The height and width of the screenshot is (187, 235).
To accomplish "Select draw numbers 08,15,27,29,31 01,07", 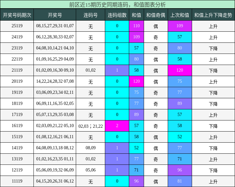I will click(55, 26).
